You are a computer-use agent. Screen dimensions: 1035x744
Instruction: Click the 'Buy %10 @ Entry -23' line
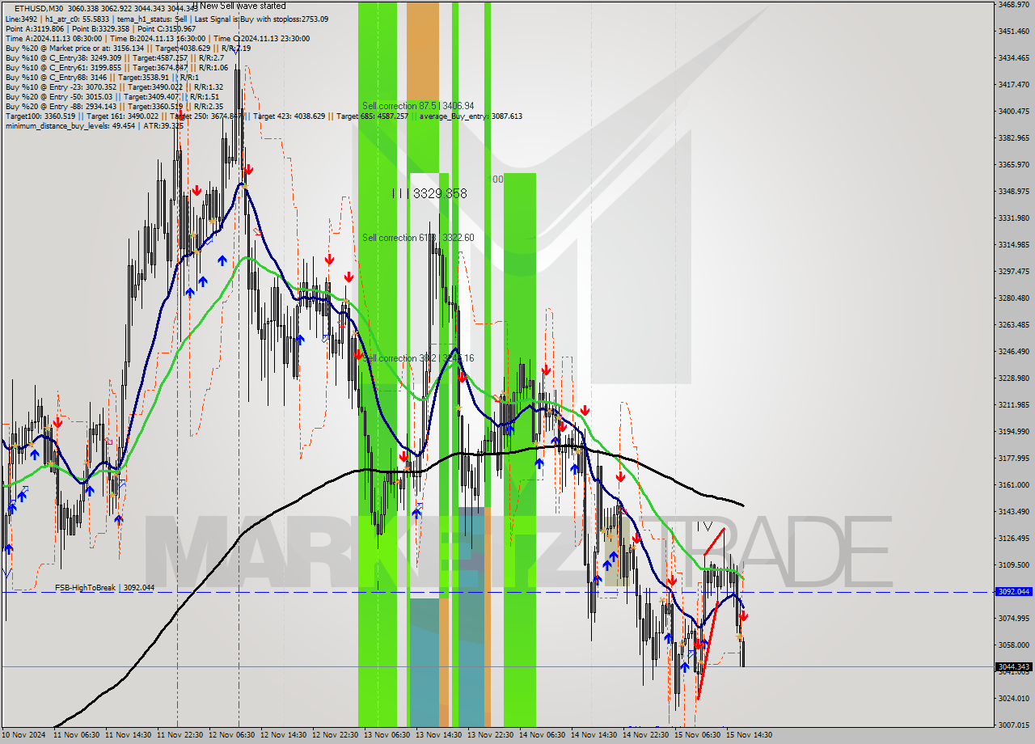(114, 87)
